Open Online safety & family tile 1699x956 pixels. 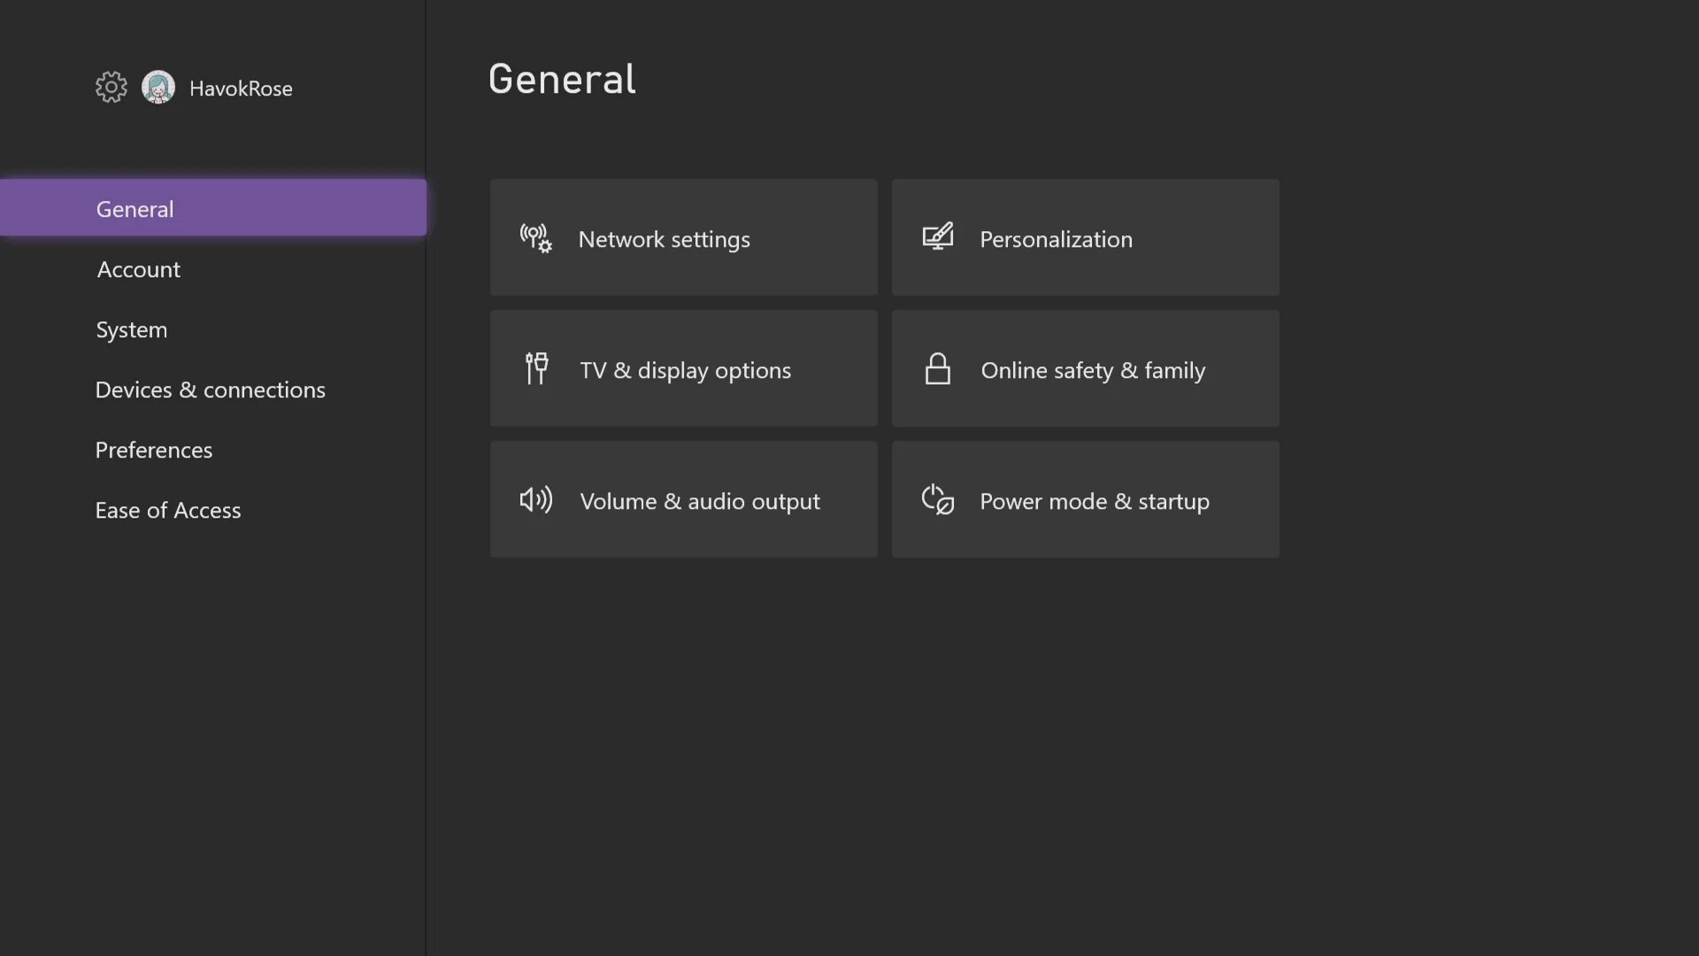1085,368
